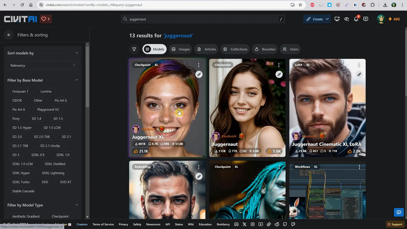Click the Civitai logo
The height and width of the screenshot is (229, 407).
(x=21, y=19)
